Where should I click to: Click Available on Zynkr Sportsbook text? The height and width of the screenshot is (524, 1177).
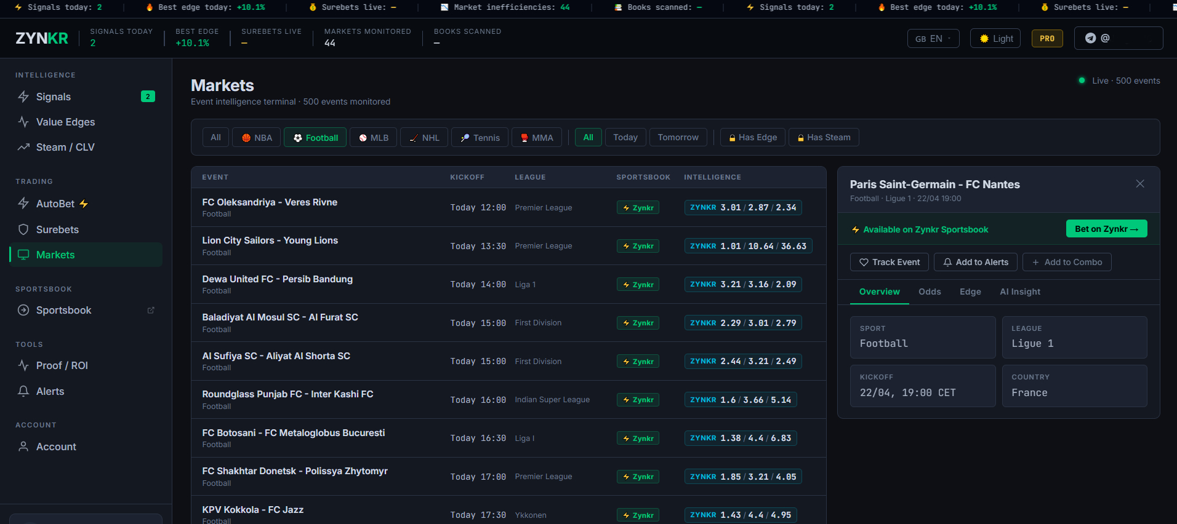click(x=925, y=229)
